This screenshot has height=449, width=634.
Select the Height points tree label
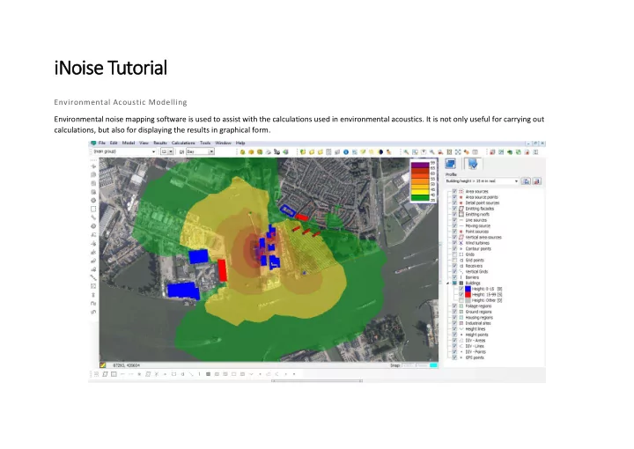[476, 335]
